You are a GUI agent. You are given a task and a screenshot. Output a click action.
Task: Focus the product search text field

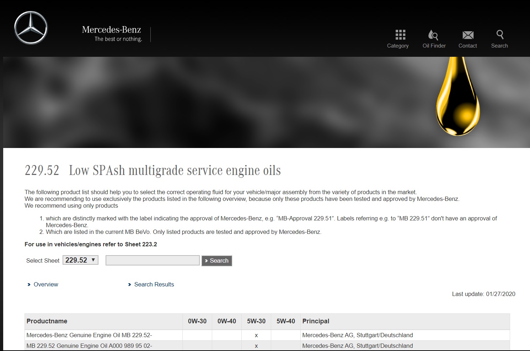point(152,260)
